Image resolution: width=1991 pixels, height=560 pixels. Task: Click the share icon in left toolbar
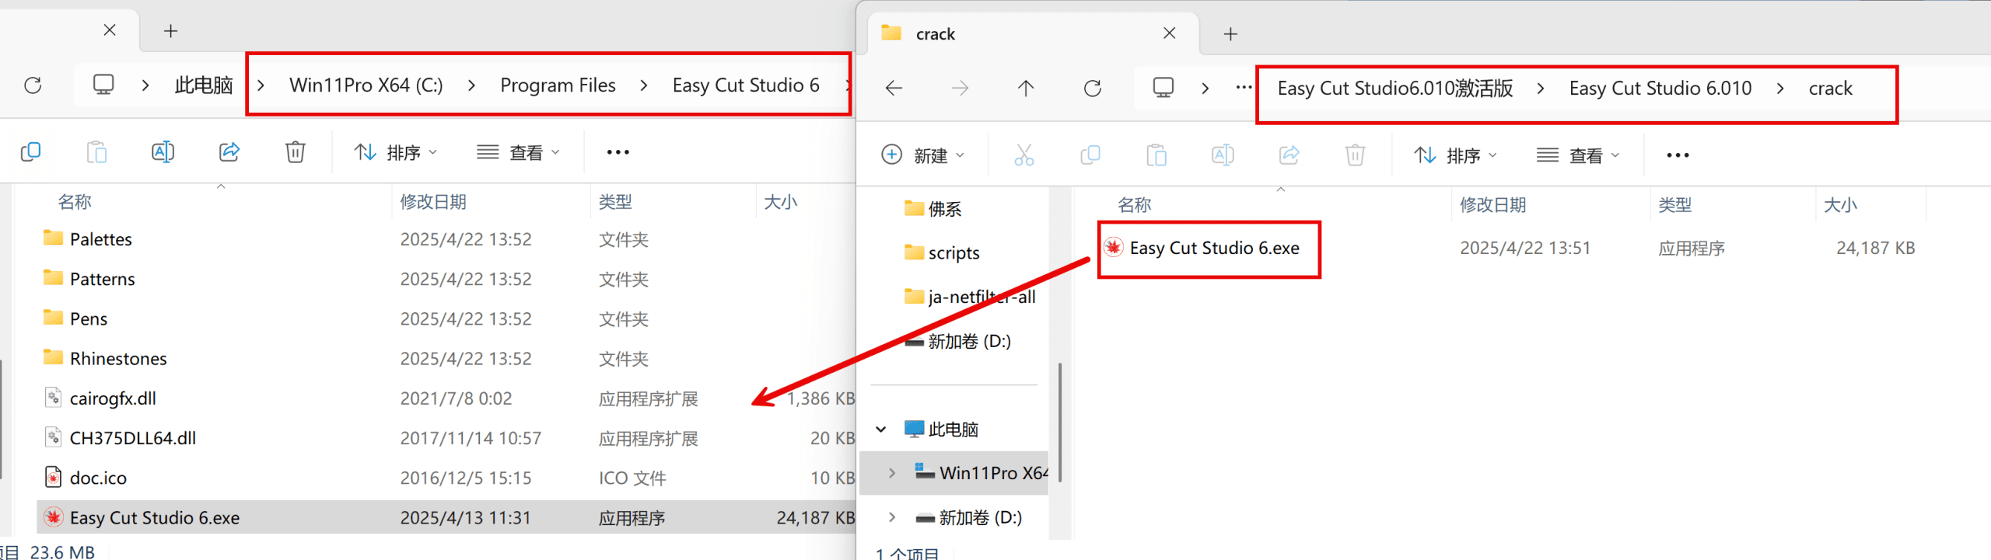(x=229, y=151)
